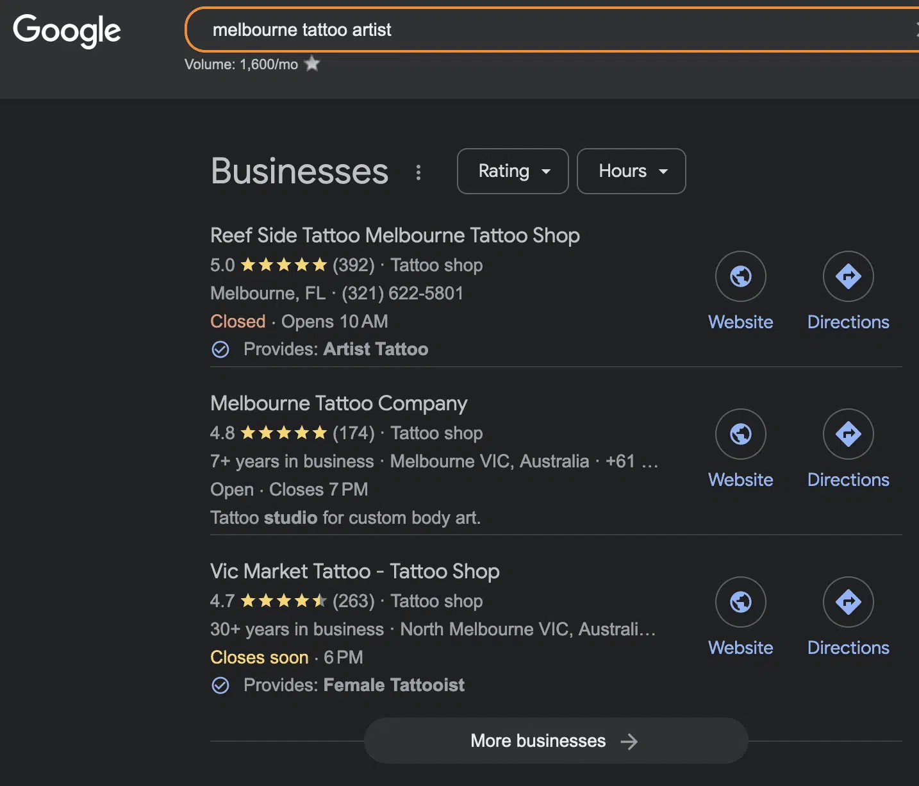Image resolution: width=919 pixels, height=786 pixels.
Task: Click the 'Closed · Opens 10 AM' status text
Action: coord(299,321)
